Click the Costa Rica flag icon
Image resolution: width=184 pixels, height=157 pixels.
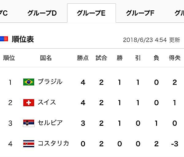[29, 144]
